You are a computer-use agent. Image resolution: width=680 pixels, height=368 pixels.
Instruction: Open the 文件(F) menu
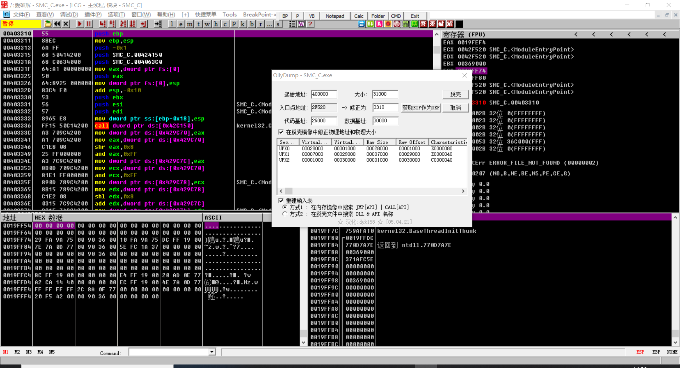coord(21,15)
